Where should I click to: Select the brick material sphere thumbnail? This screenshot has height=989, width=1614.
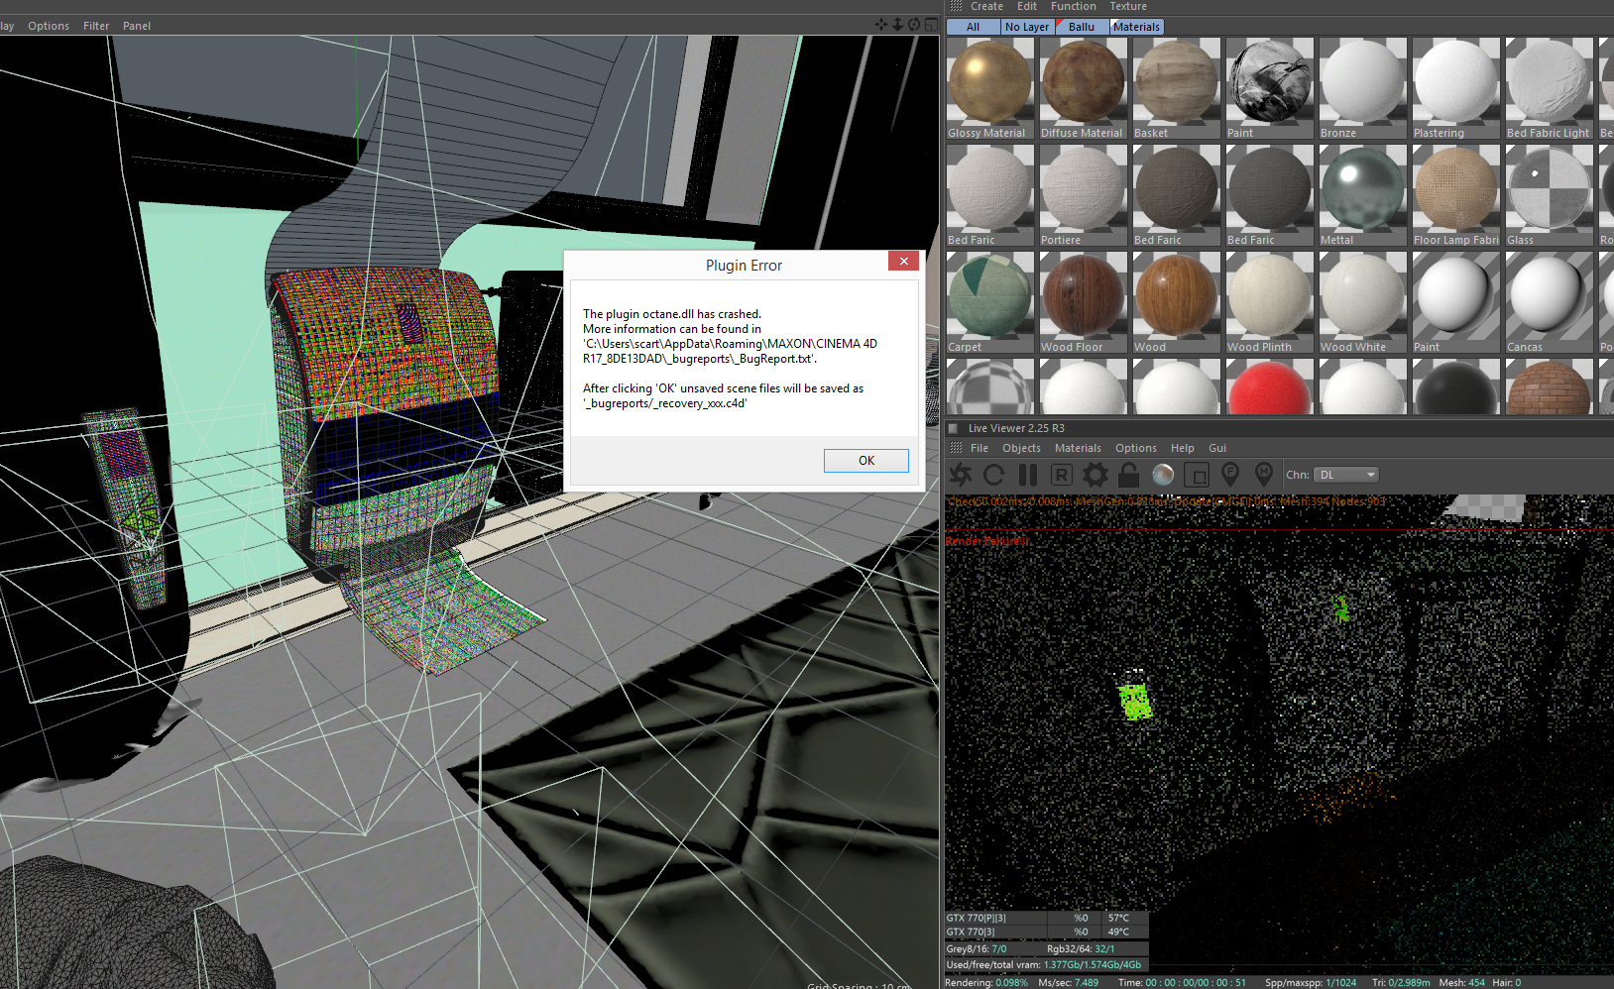coord(1550,386)
